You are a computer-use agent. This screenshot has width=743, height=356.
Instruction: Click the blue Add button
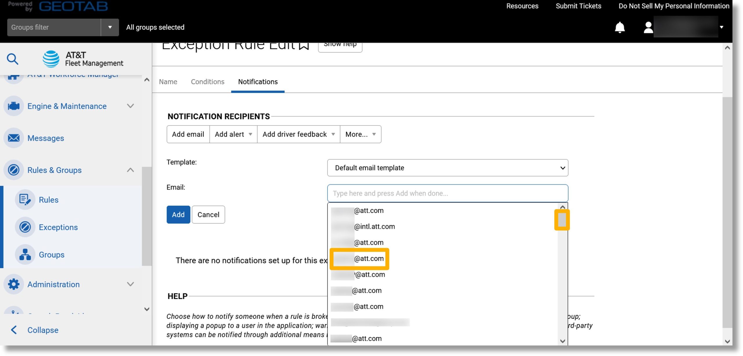coord(178,215)
